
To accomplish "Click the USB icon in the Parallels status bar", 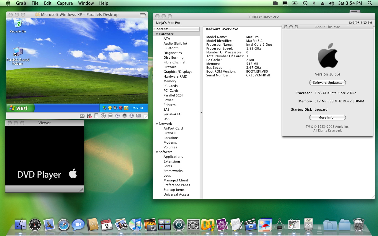I will [132, 116].
